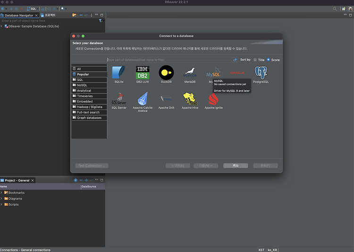354x252 pixels.
Task: Click the new folder icon in Database Navigator
Action: coord(74,15)
